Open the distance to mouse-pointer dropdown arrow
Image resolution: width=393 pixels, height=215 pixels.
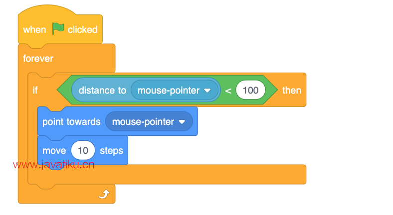click(207, 91)
